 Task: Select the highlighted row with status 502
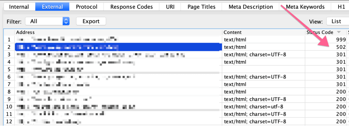click(176, 47)
